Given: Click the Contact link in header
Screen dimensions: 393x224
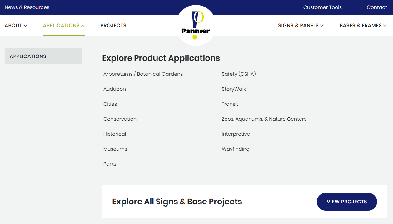Looking at the screenshot, I should click(x=377, y=7).
